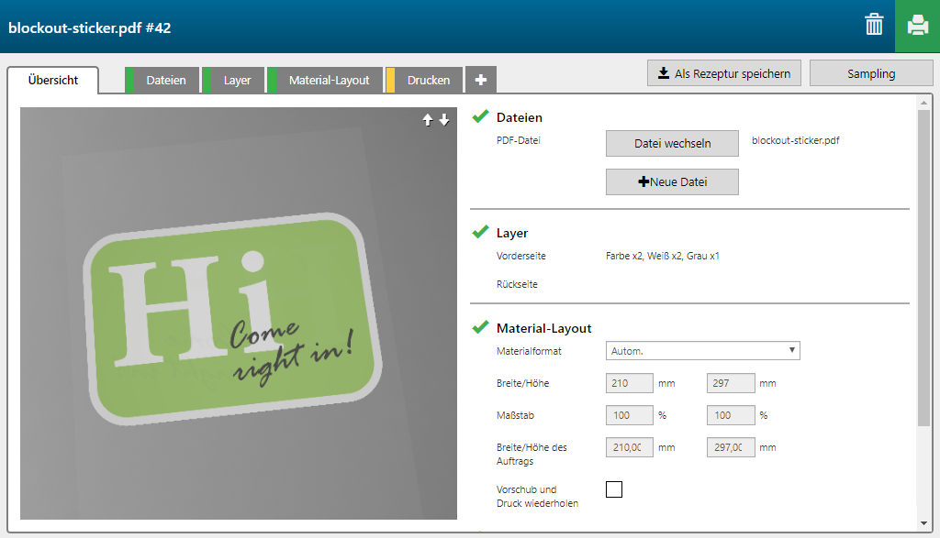Viewport: 940px width, 538px height.
Task: Go to the Material-Layout tab
Action: (x=329, y=80)
